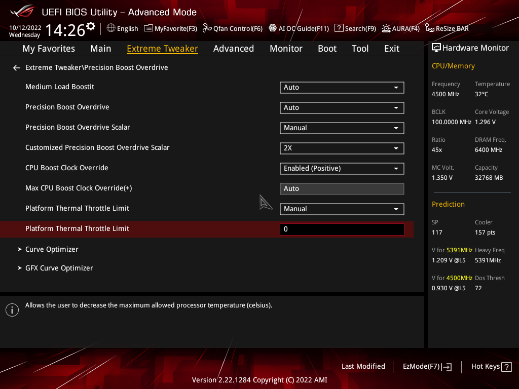
Task: Open Qfan Control(F6)
Action: 233,28
